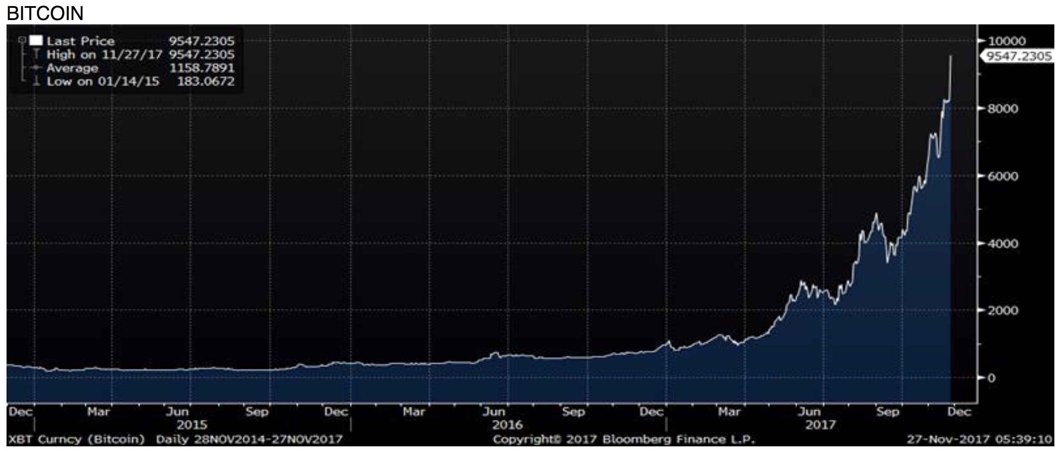The image size is (1060, 452).
Task: Click the High marker icon in legend
Action: 37,54
